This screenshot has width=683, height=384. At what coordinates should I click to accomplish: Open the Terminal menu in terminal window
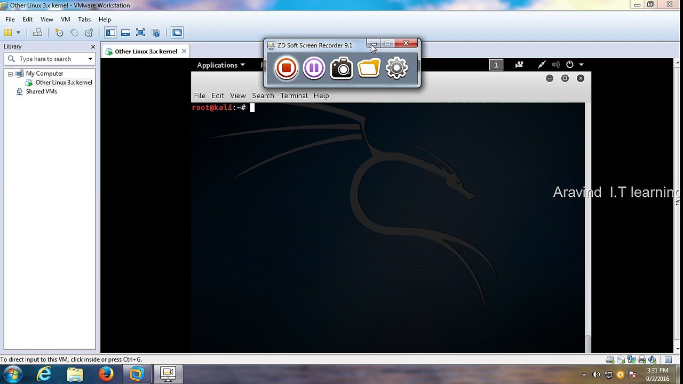coord(294,95)
